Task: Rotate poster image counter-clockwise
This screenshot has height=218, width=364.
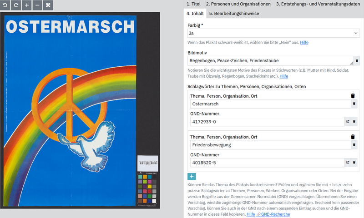Action: click(x=5, y=5)
